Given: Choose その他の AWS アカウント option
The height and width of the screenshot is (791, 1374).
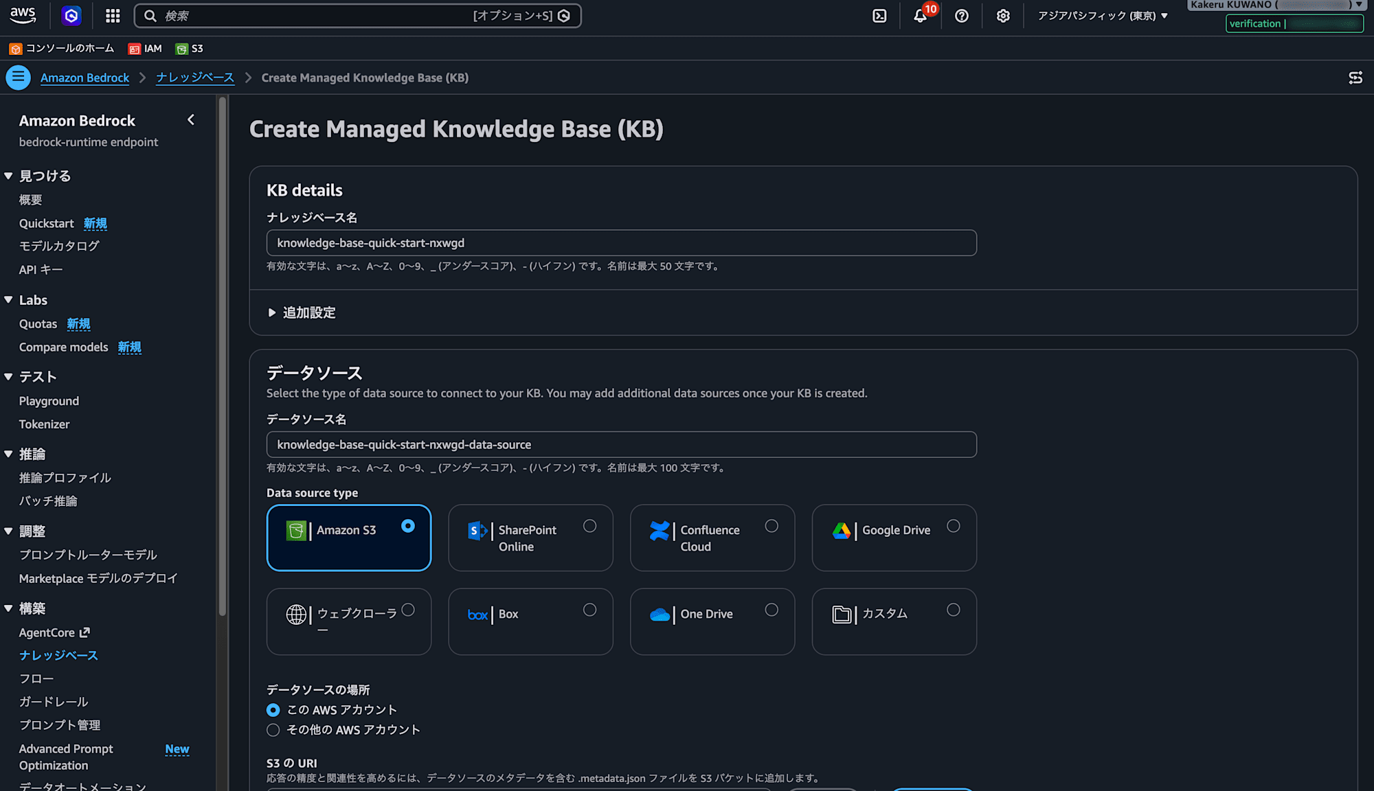Looking at the screenshot, I should [273, 730].
